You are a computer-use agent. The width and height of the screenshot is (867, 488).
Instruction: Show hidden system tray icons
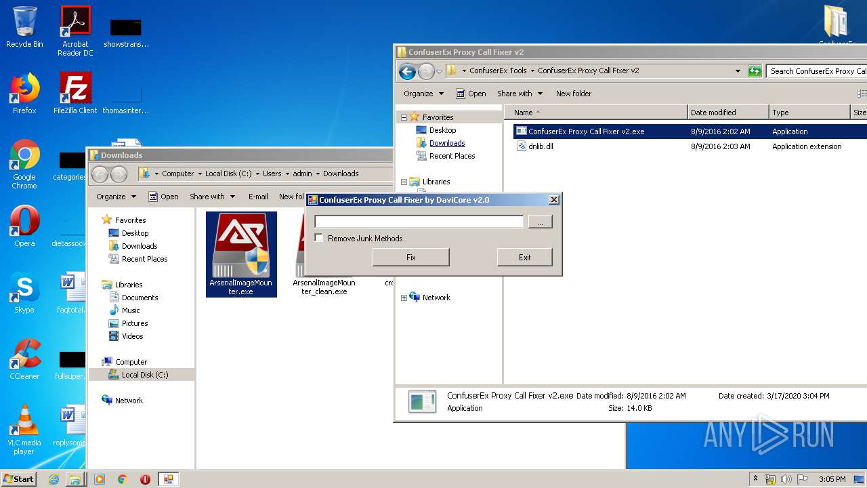pos(755,479)
